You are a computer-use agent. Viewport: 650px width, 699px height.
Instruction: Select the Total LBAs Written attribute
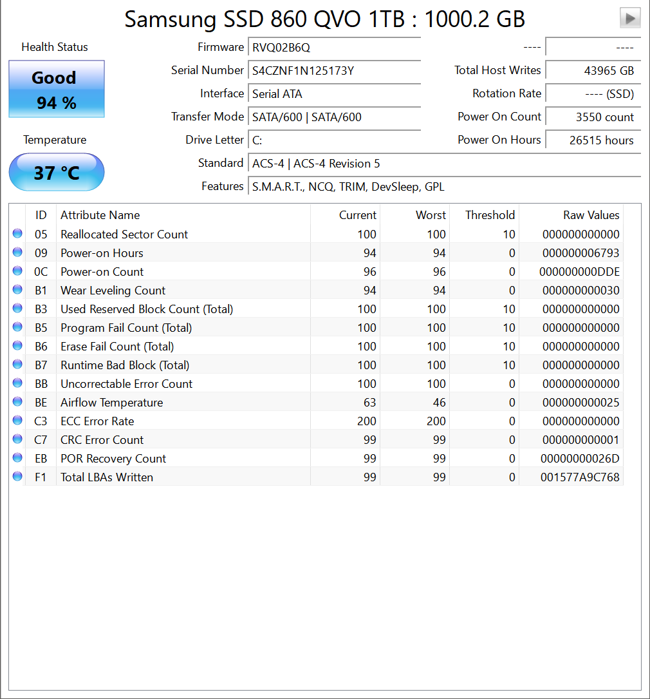tap(107, 477)
